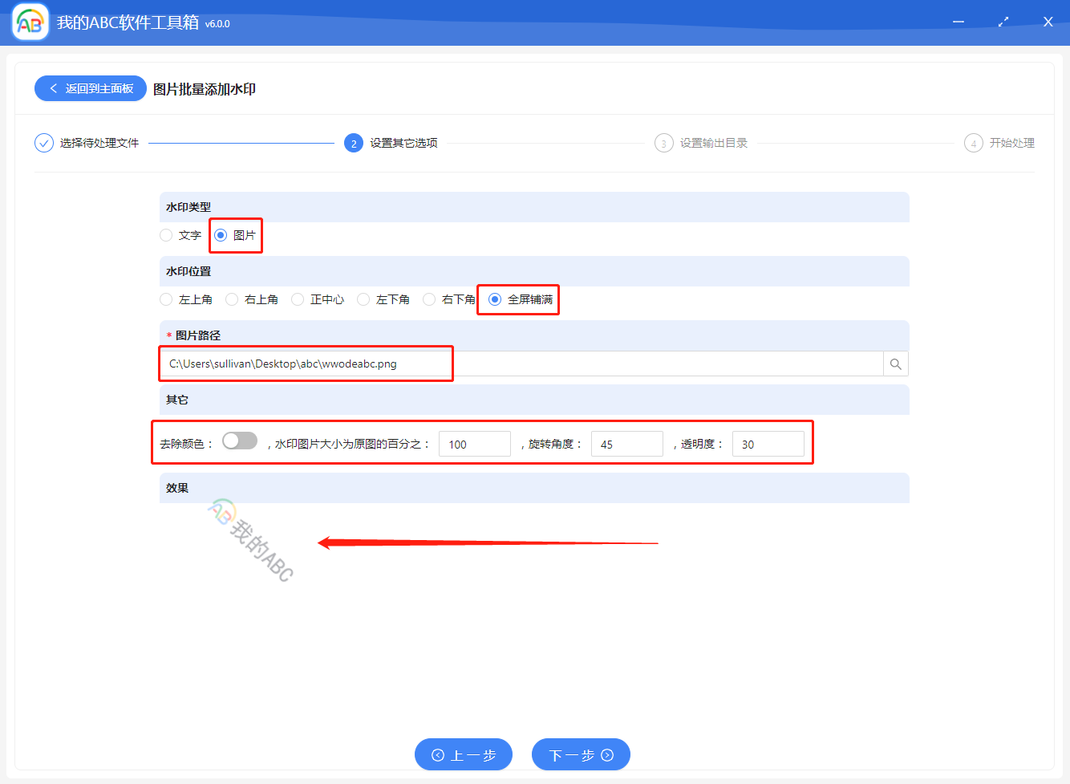Click the completed step one checkmark icon
The image size is (1070, 784).
point(44,143)
